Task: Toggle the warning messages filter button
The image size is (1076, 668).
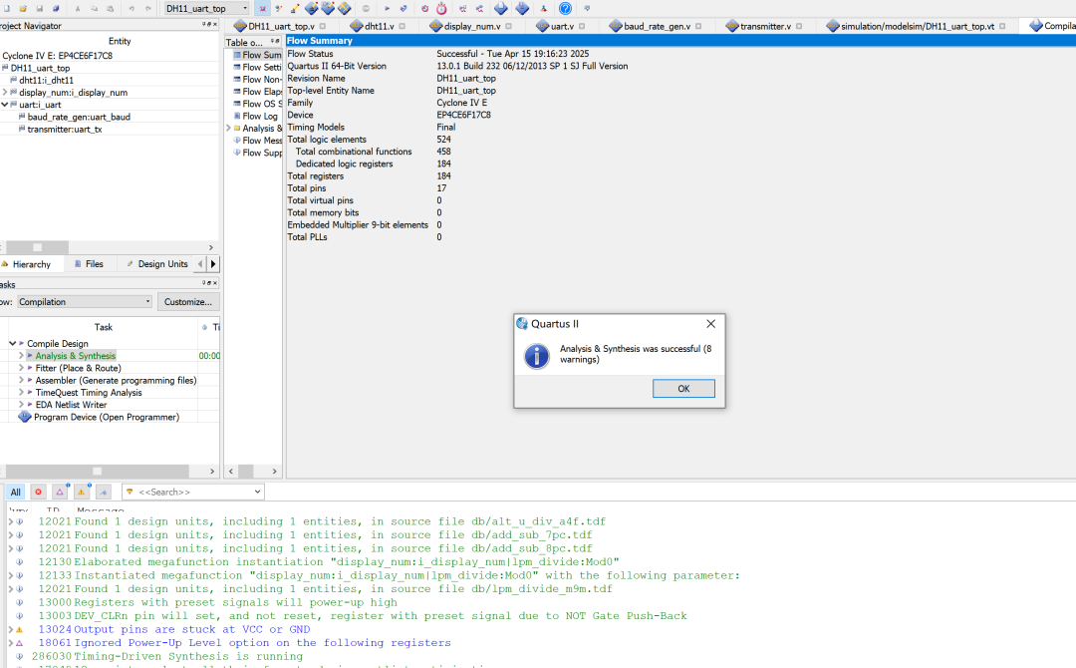Action: 82,492
